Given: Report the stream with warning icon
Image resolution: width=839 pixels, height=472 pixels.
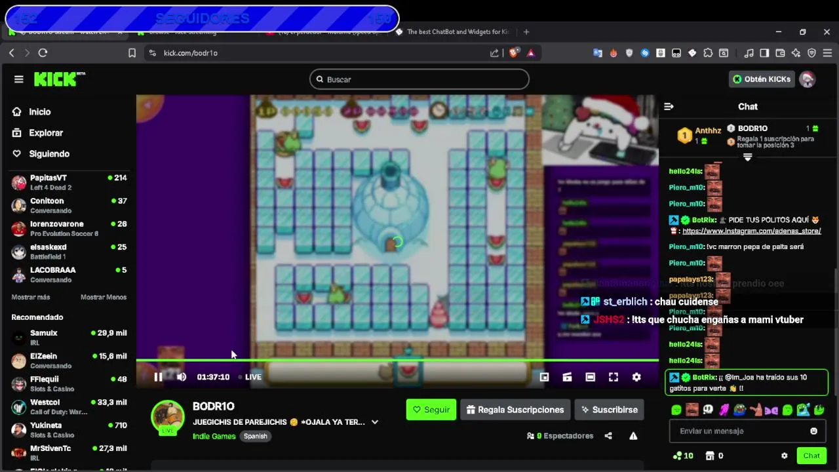Looking at the screenshot, I should [x=633, y=436].
